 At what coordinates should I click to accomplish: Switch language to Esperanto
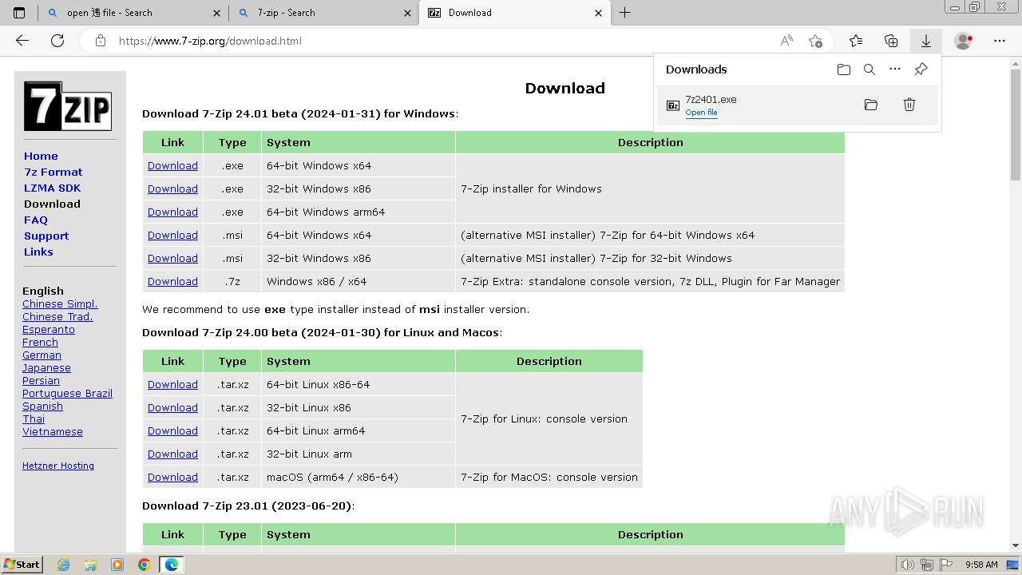point(49,329)
